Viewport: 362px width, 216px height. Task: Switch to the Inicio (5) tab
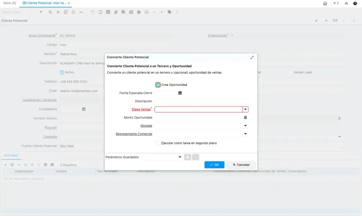[x=9, y=3]
